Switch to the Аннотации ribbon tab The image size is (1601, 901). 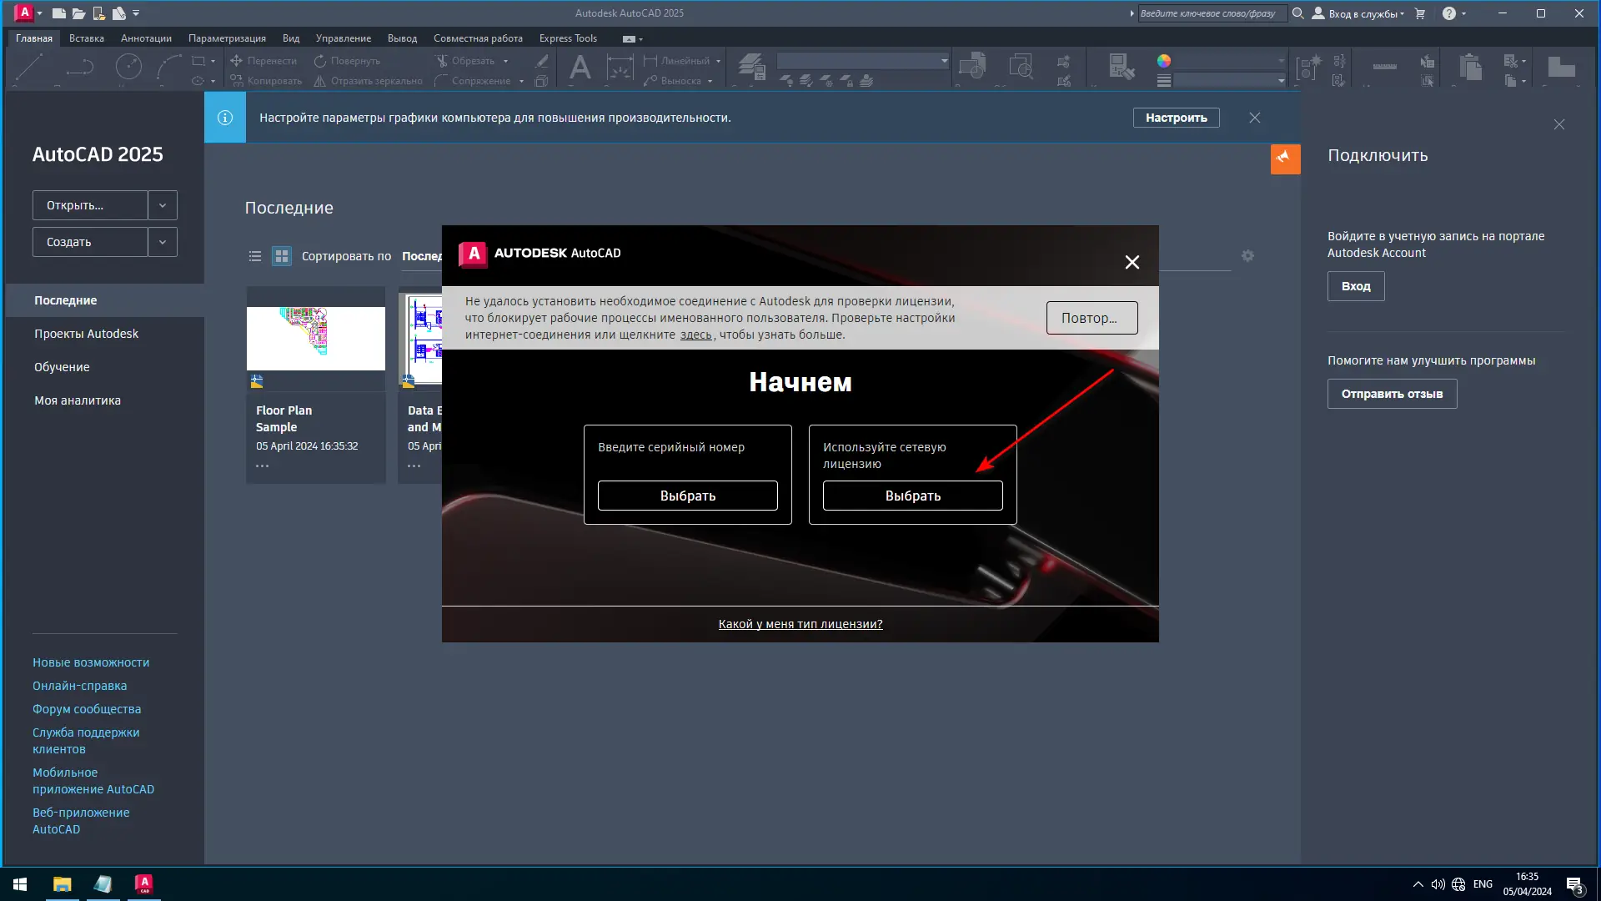(146, 38)
